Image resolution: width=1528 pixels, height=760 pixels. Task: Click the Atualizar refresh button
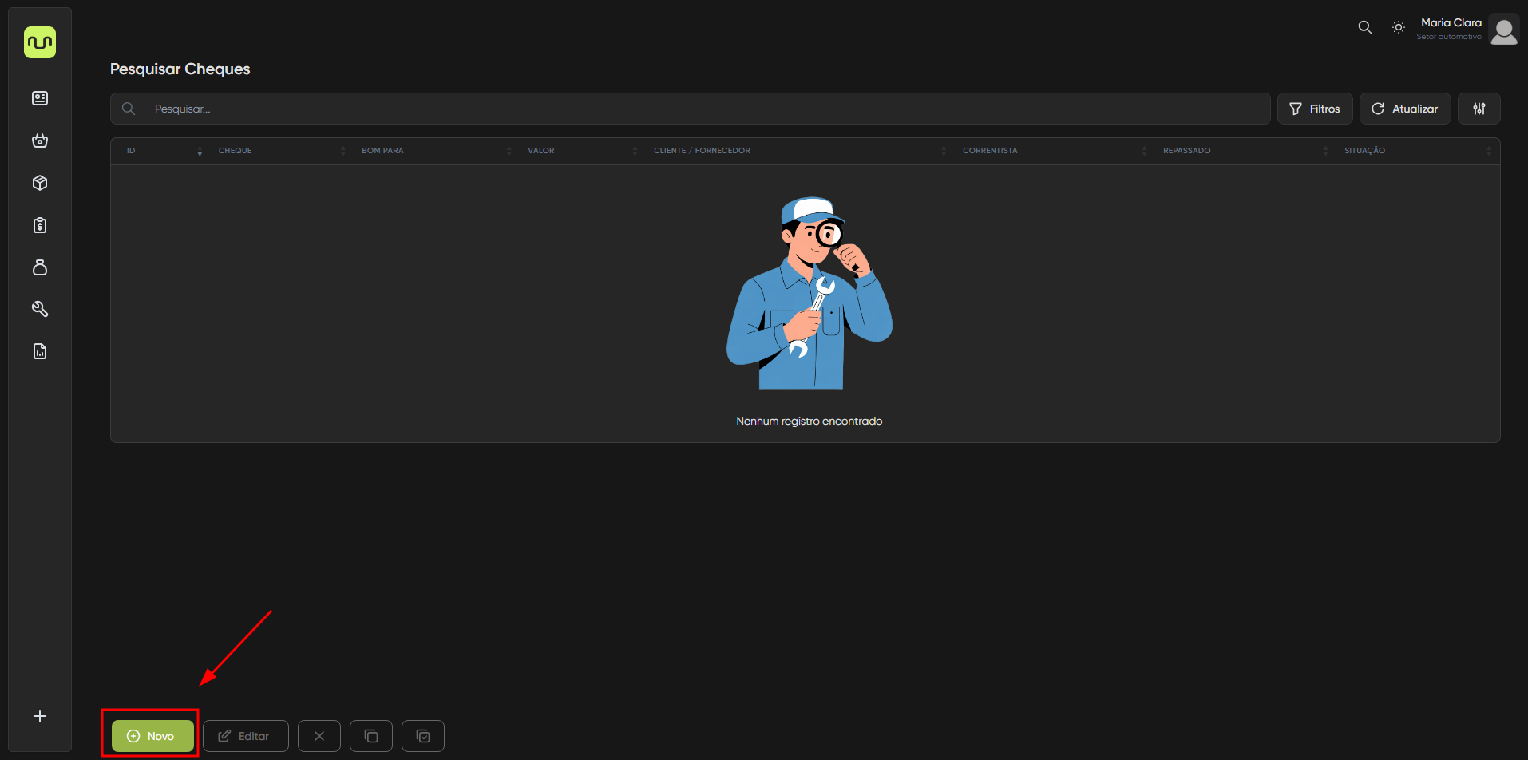1405,109
